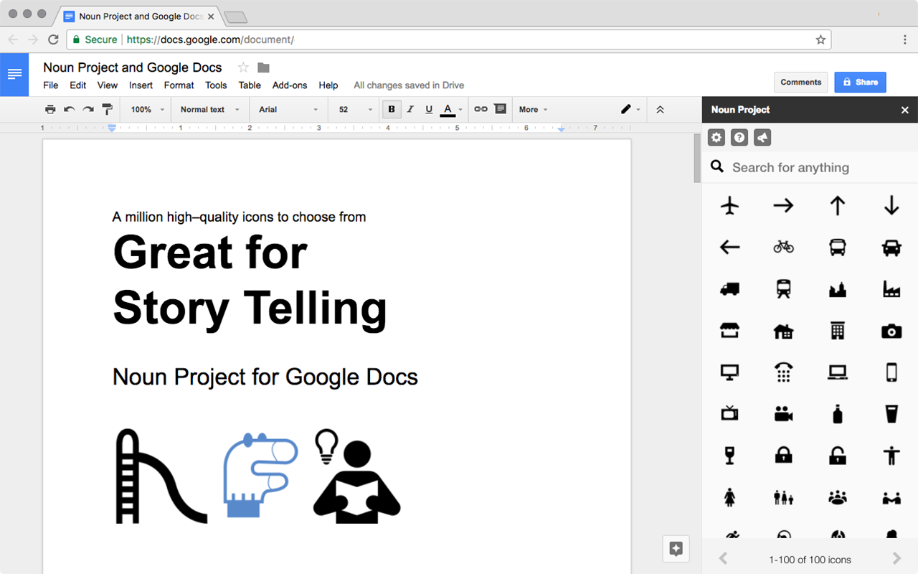Choose the laptop icon
Screen dimensions: 918x574
[x=837, y=372]
